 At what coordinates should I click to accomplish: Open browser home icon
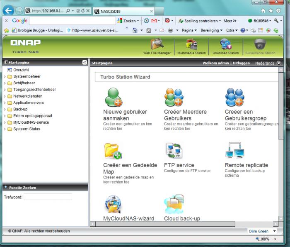pos(263,11)
